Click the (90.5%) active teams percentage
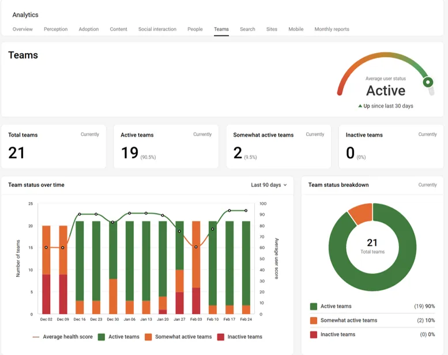Screen dimensions: 448x355 [x=148, y=157]
